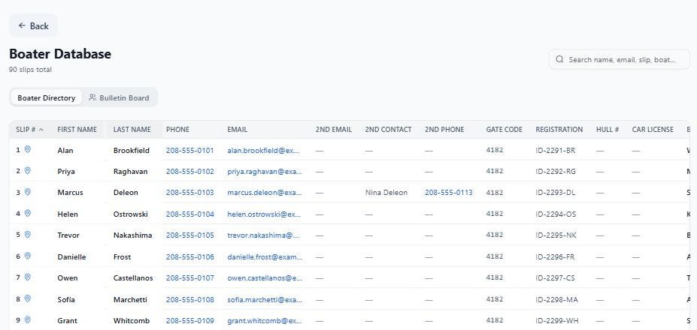
Task: Open the sofia.marchetti email link
Action: 265,299
